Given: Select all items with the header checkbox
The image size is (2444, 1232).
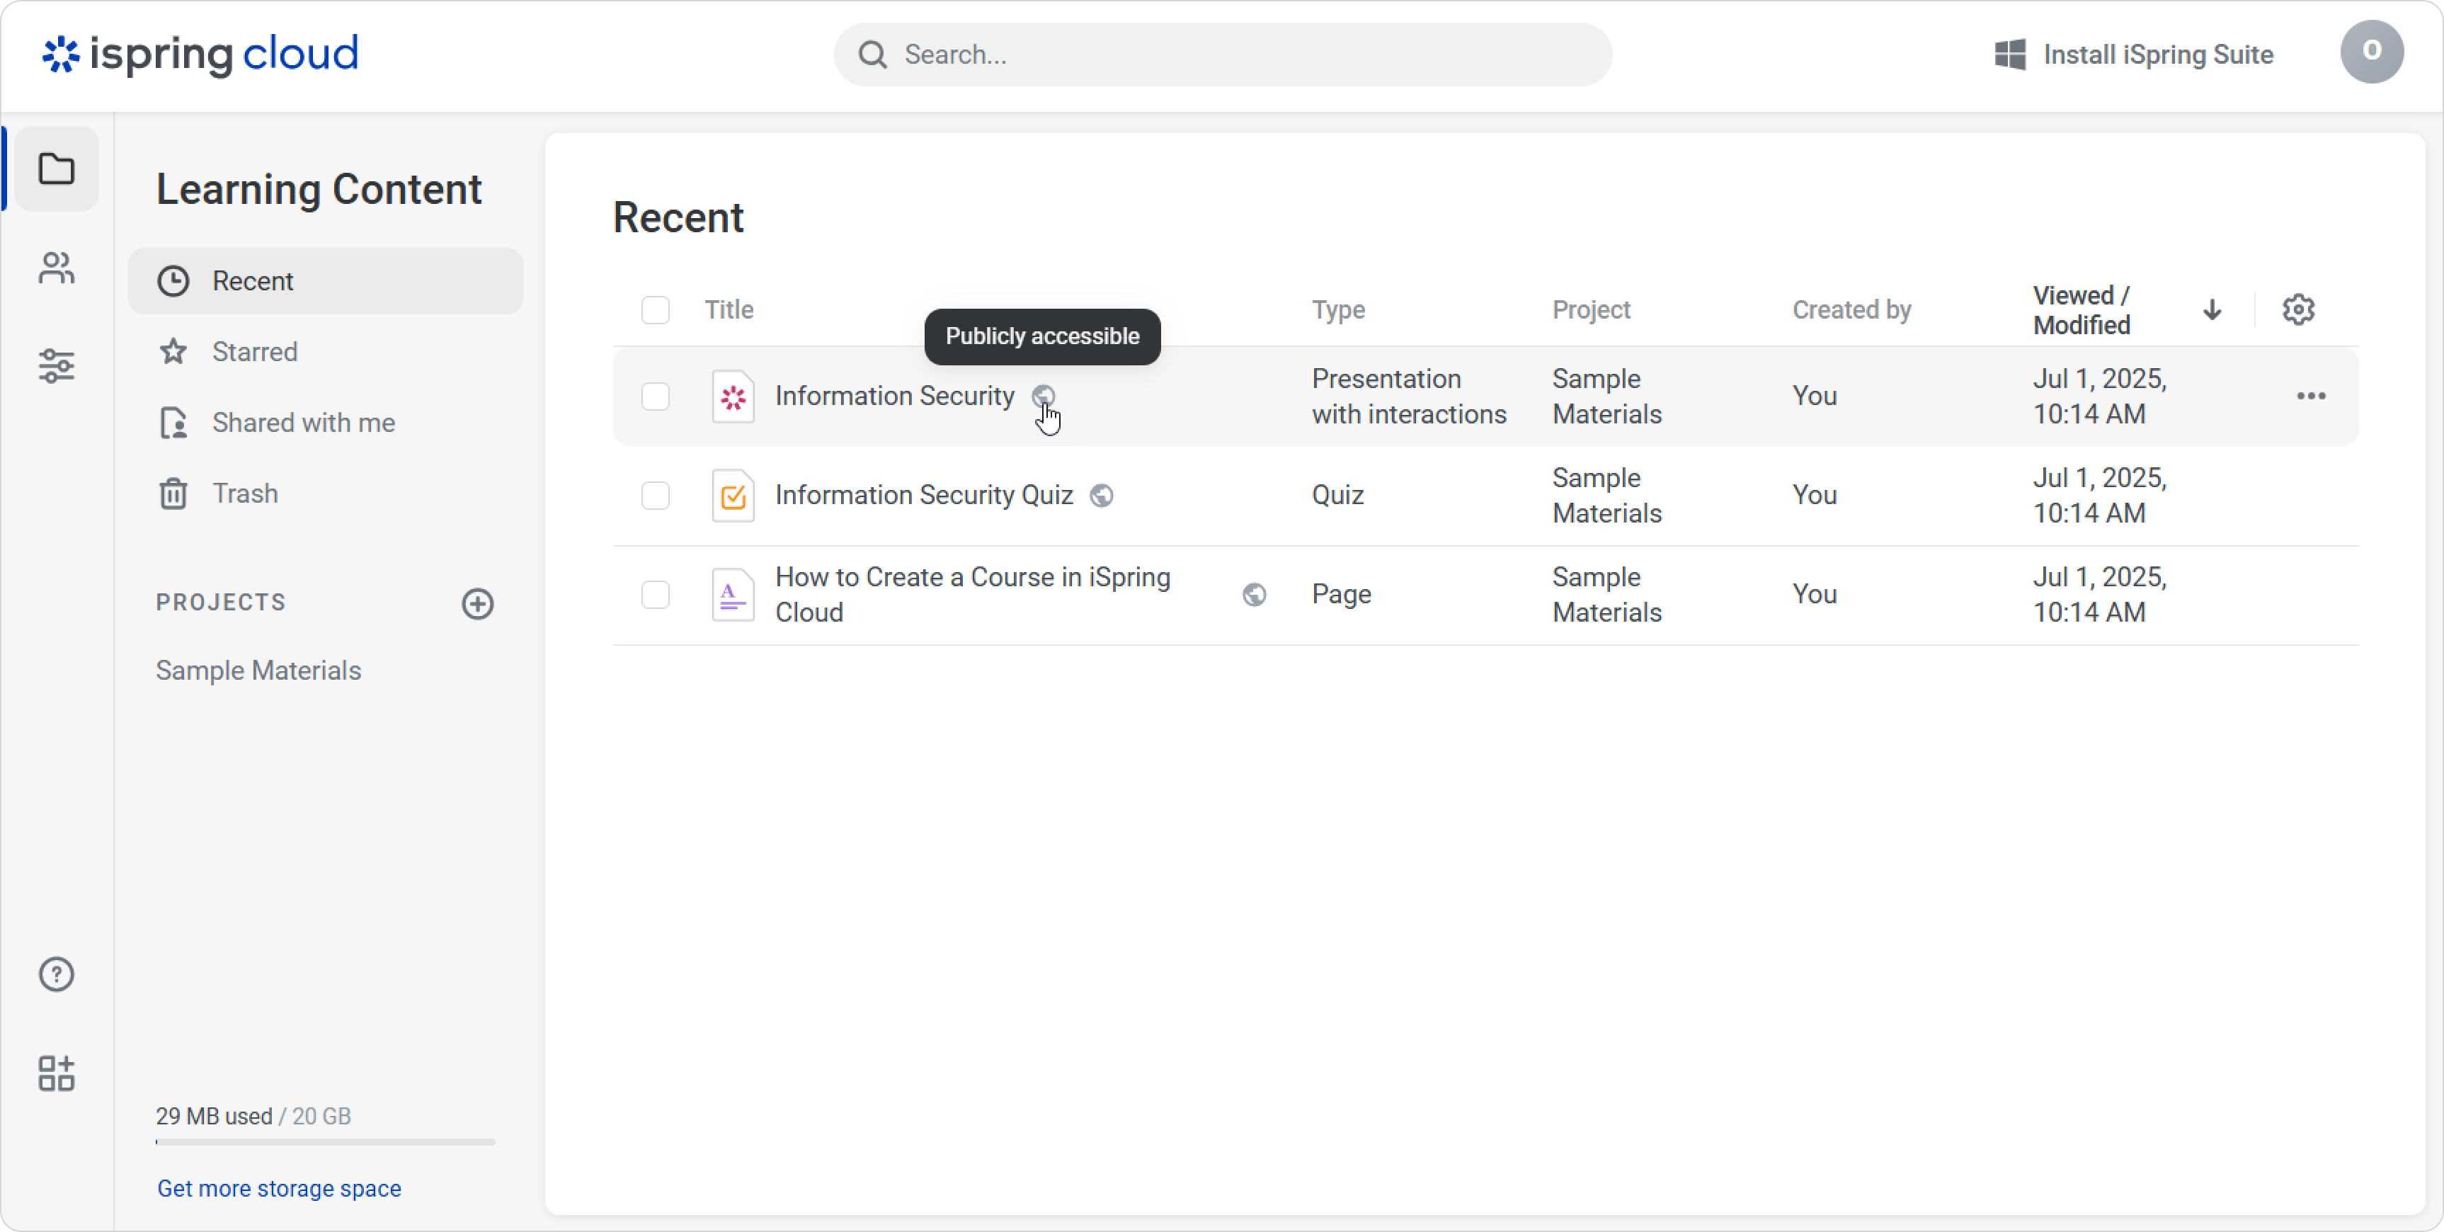Looking at the screenshot, I should 655,309.
